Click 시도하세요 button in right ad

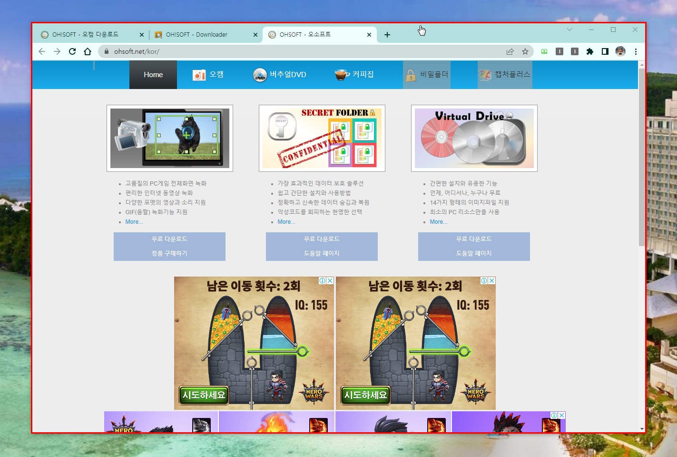pyautogui.click(x=365, y=395)
